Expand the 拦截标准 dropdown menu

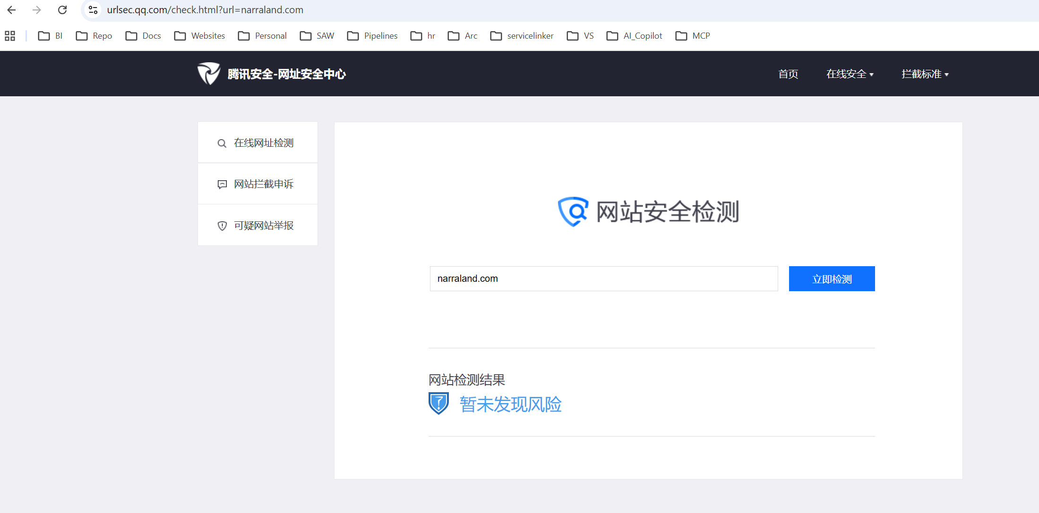[925, 74]
